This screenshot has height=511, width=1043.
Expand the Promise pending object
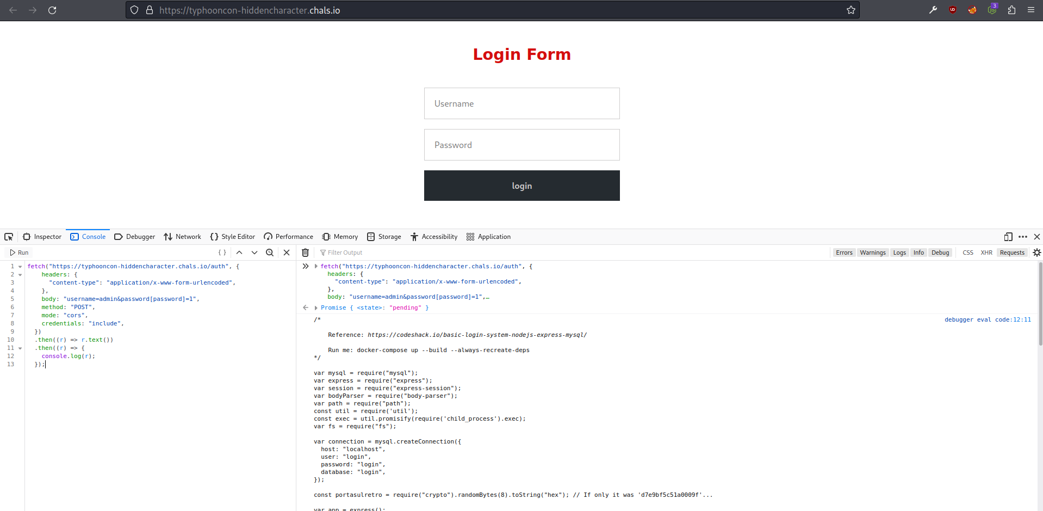click(x=316, y=308)
